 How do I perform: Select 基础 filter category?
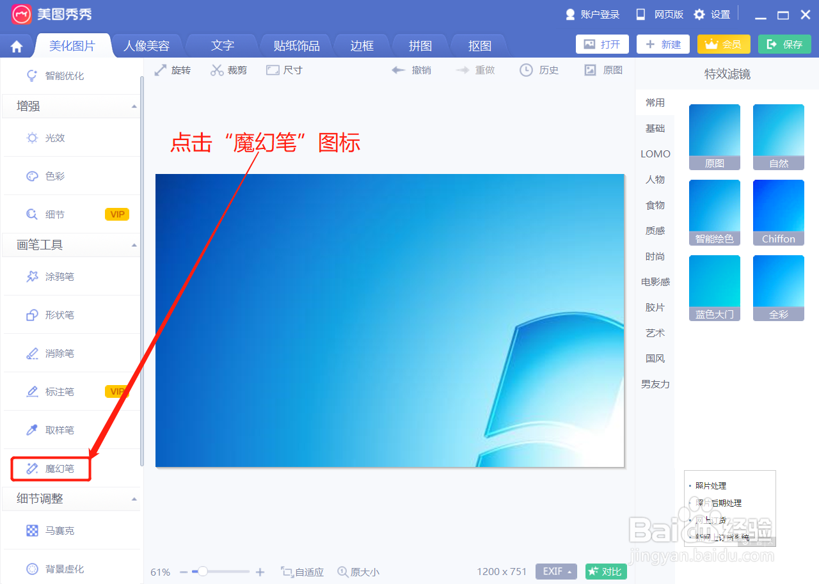pyautogui.click(x=655, y=128)
